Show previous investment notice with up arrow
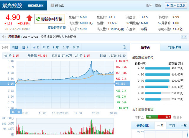Screen dimensions: 189x138 click(183, 37)
